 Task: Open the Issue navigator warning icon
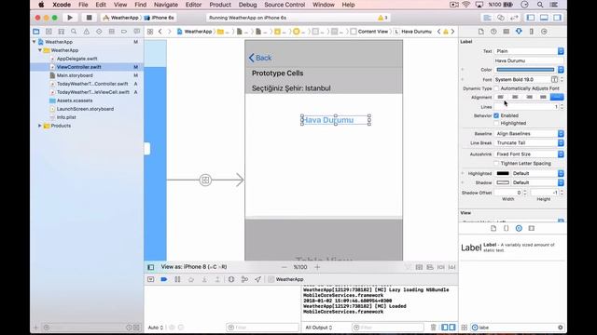[x=87, y=32]
